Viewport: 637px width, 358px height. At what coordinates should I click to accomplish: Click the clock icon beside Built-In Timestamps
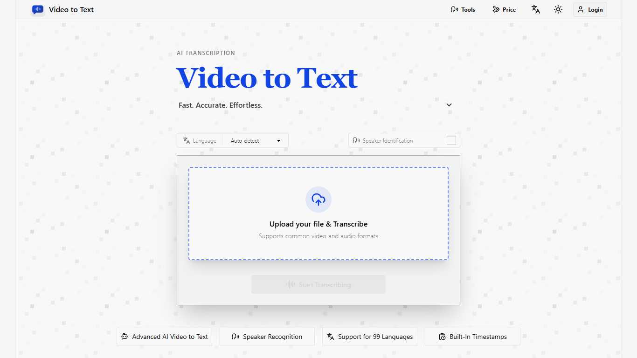[441, 336]
